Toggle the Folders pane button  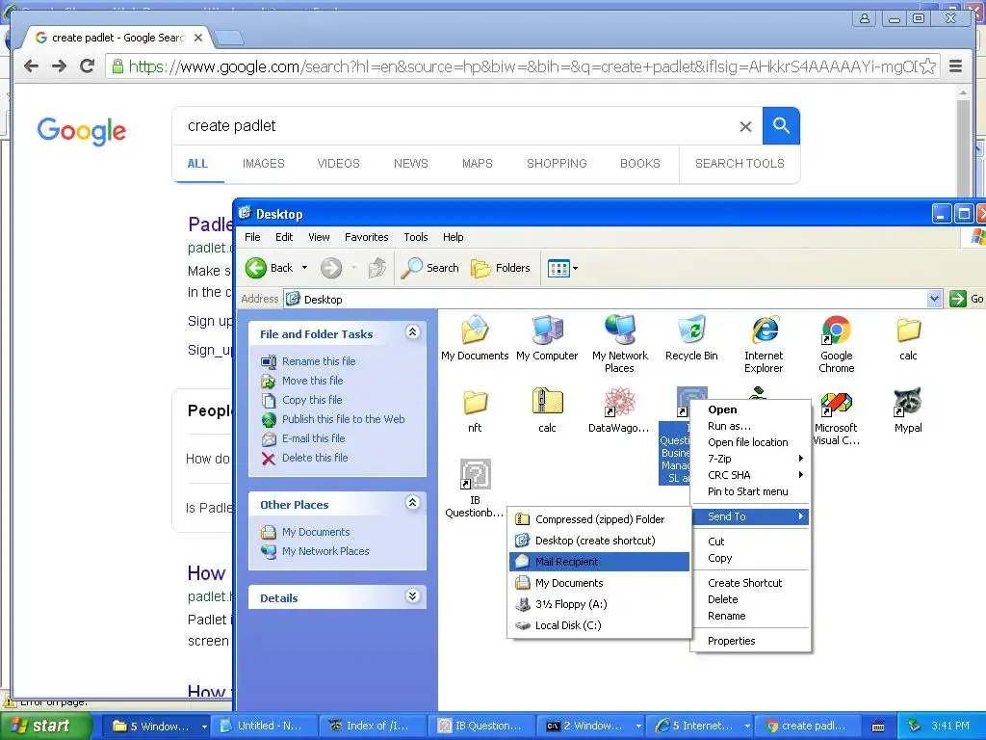tap(501, 268)
